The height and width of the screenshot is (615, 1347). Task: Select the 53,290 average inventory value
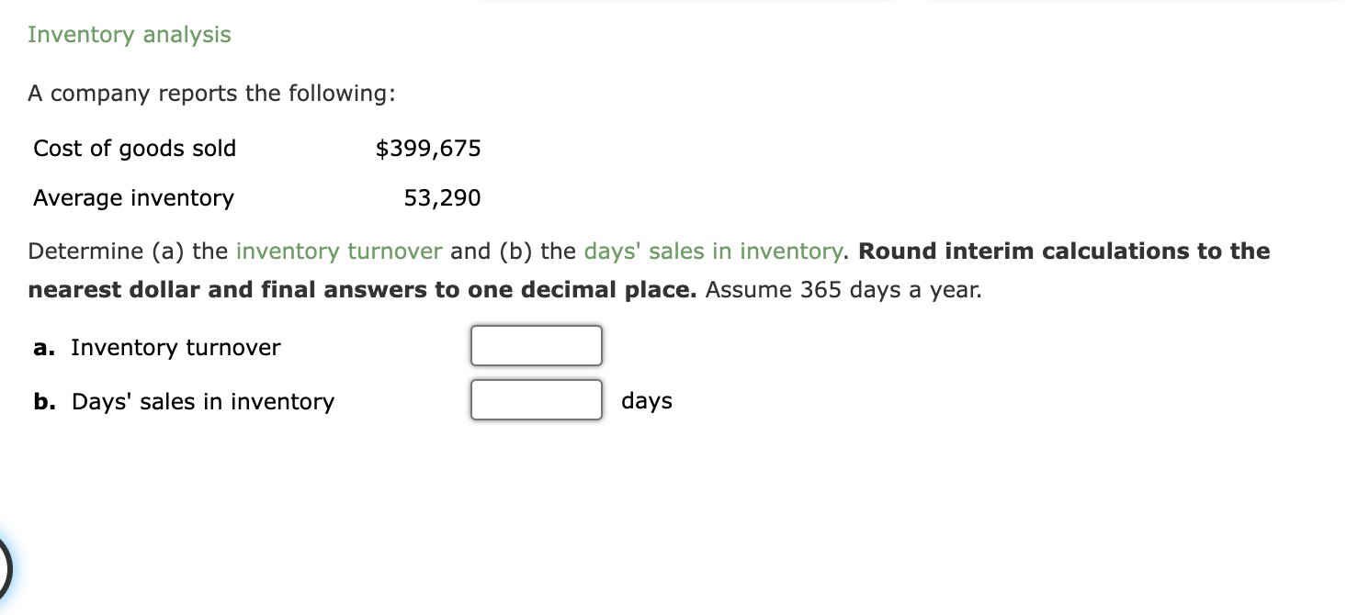(x=442, y=198)
